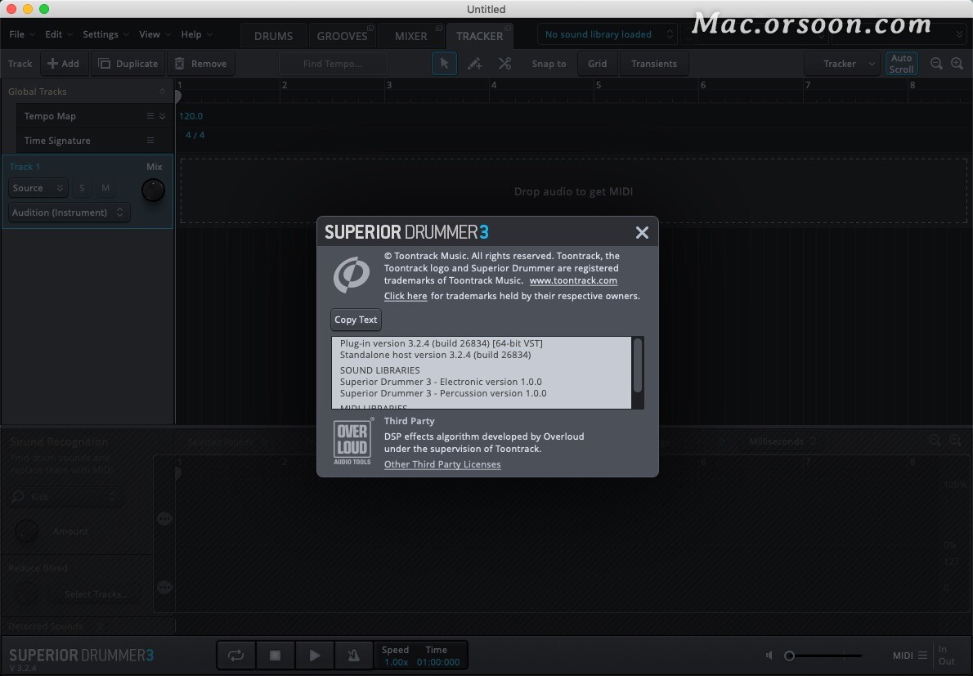973x676 pixels.
Task: Click the Drop audio to get MIDI area
Action: [x=573, y=191]
